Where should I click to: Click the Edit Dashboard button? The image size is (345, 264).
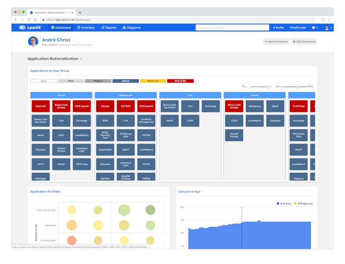pos(304,42)
